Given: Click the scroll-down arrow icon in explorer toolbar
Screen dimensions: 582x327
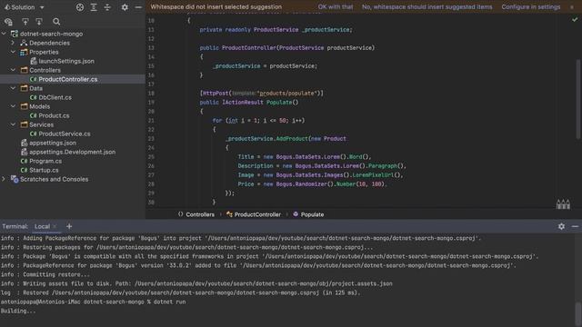Looking at the screenshot, I should click(x=39, y=22).
